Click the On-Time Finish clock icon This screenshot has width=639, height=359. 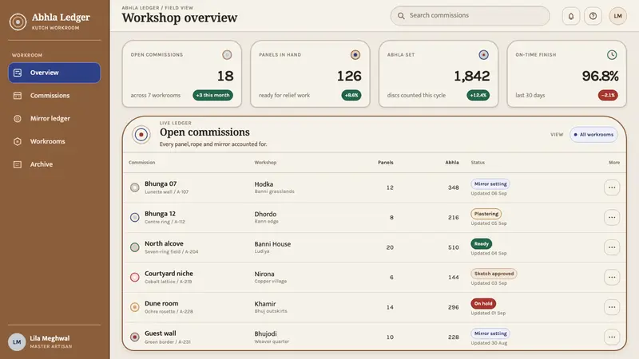coord(612,54)
